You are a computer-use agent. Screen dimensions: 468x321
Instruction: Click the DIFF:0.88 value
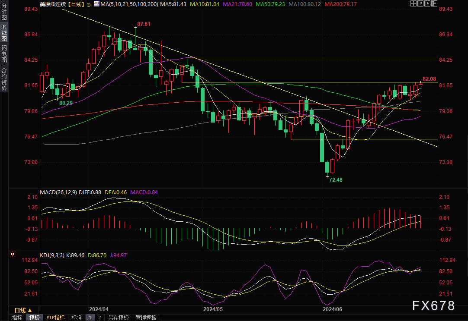90,192
